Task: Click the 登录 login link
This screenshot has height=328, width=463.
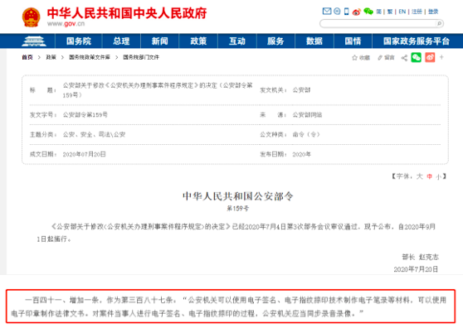Action: tap(433, 12)
